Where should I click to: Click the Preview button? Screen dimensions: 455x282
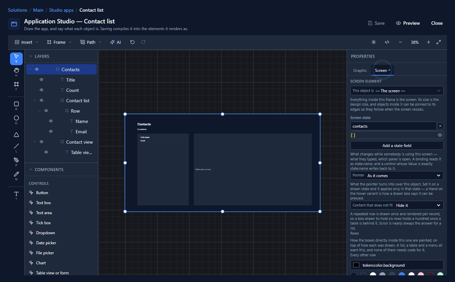pos(408,23)
